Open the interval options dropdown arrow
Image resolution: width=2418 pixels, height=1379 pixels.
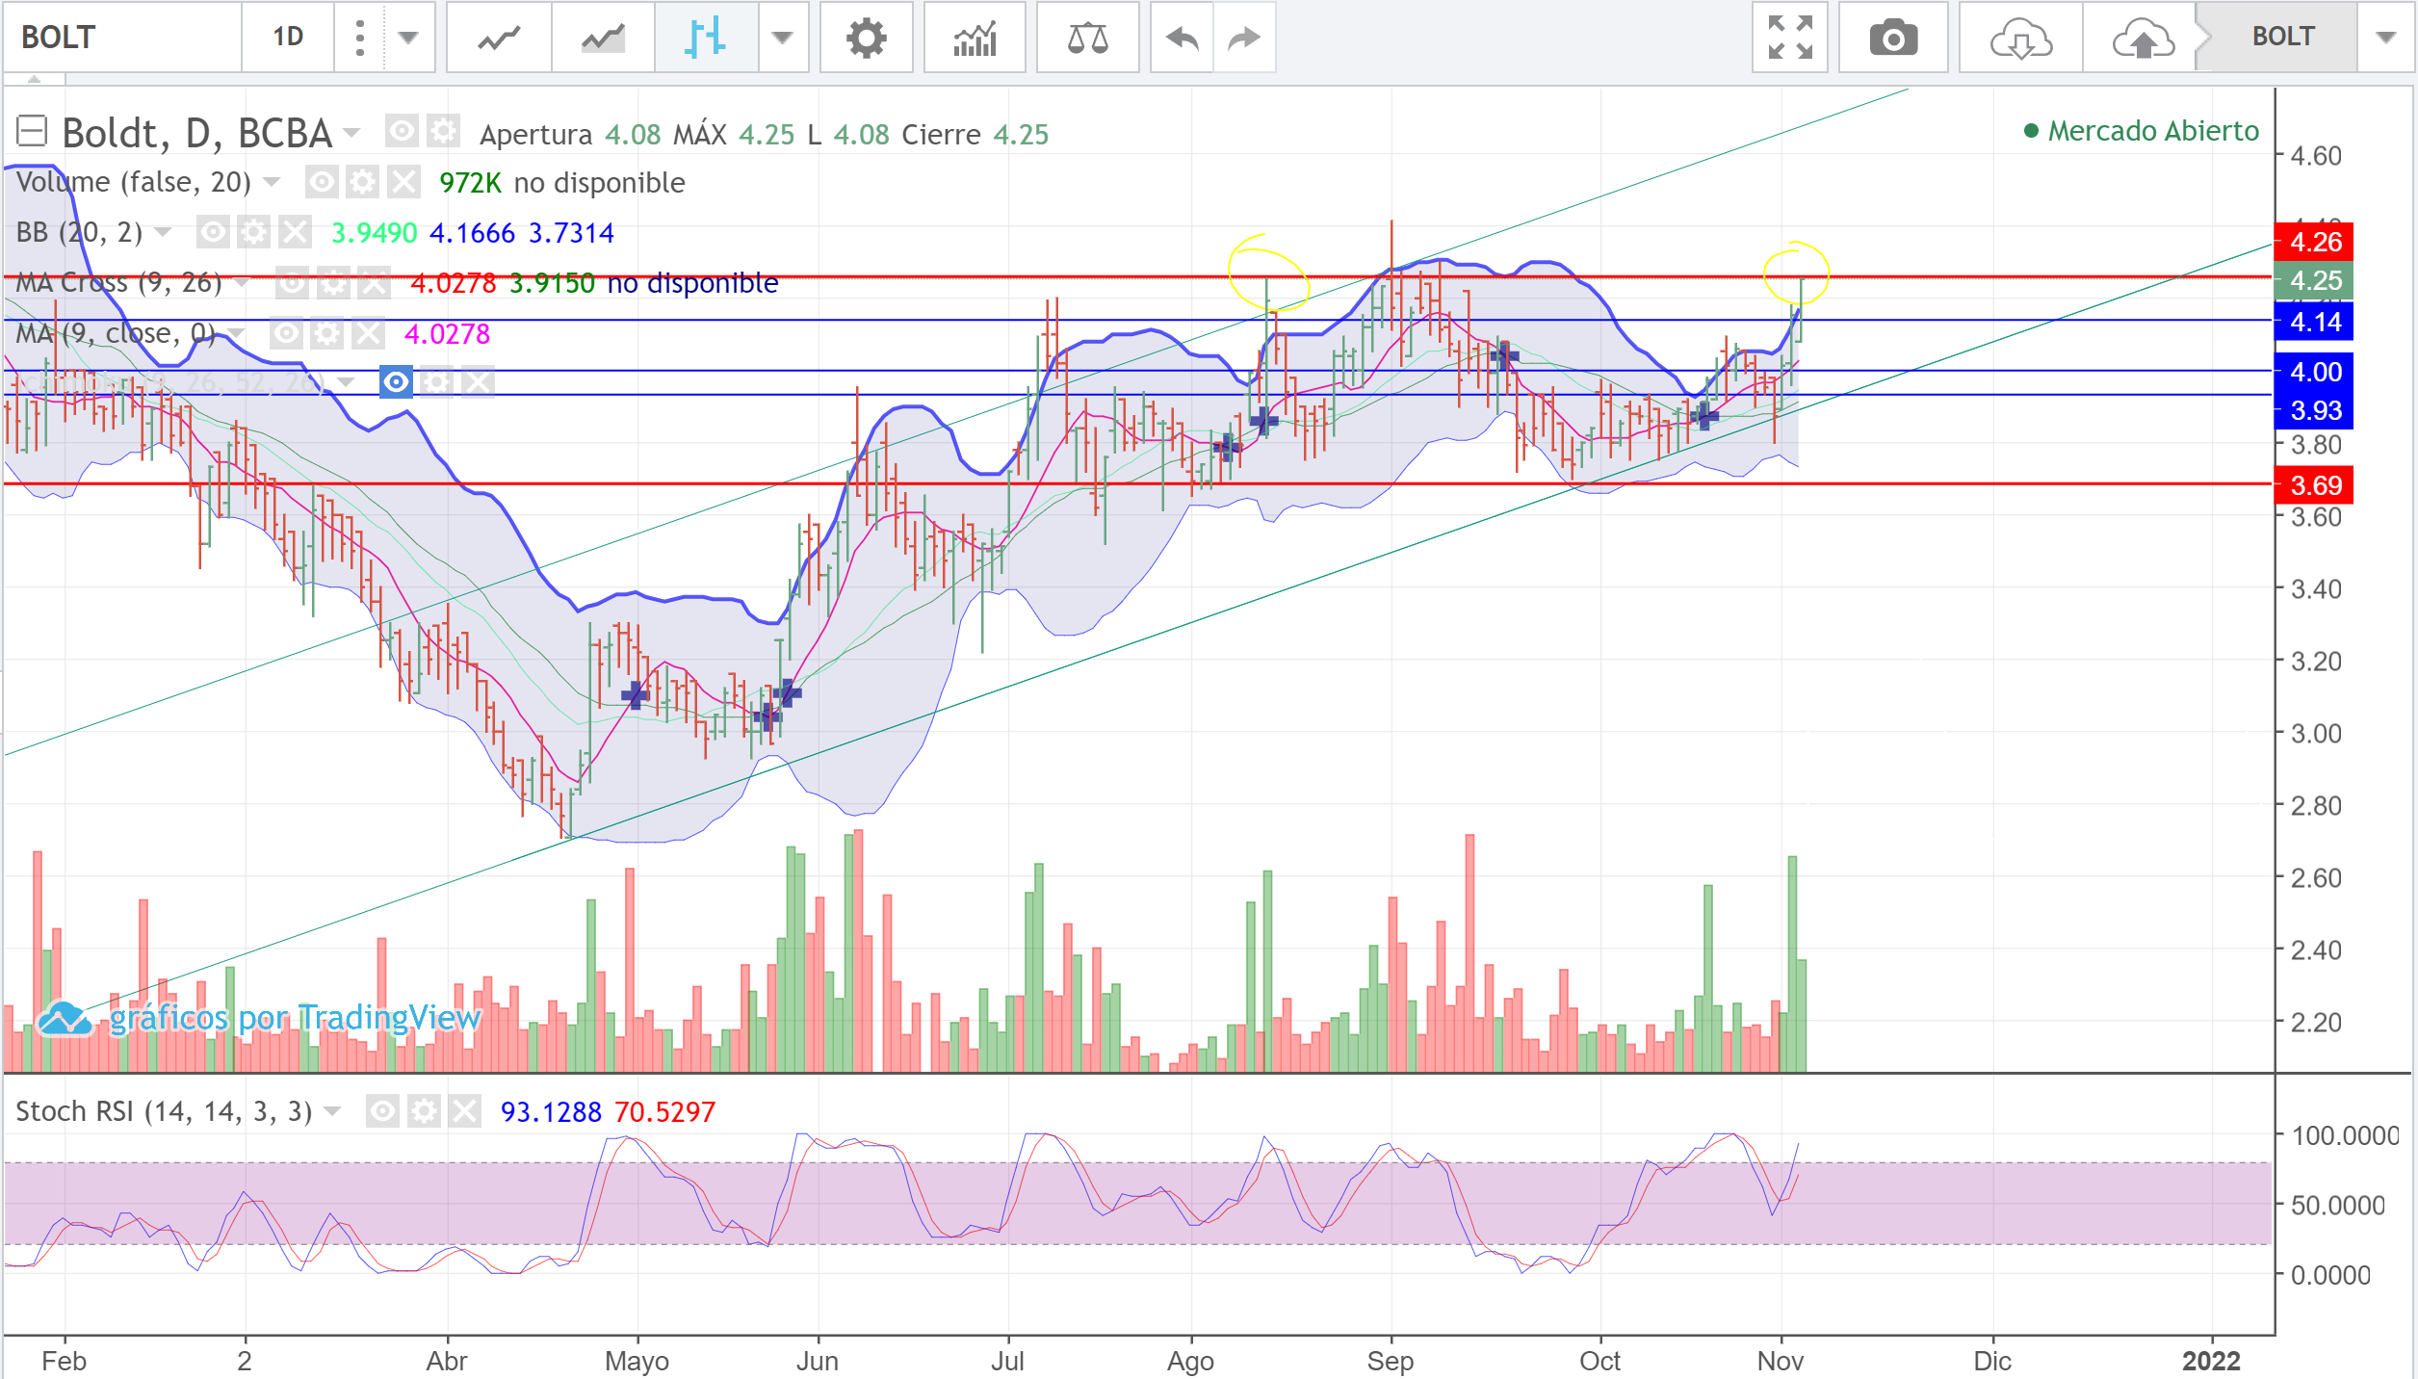tap(408, 38)
